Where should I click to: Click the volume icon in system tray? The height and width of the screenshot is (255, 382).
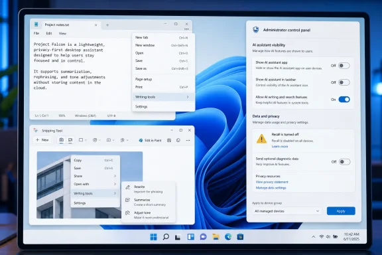point(328,236)
